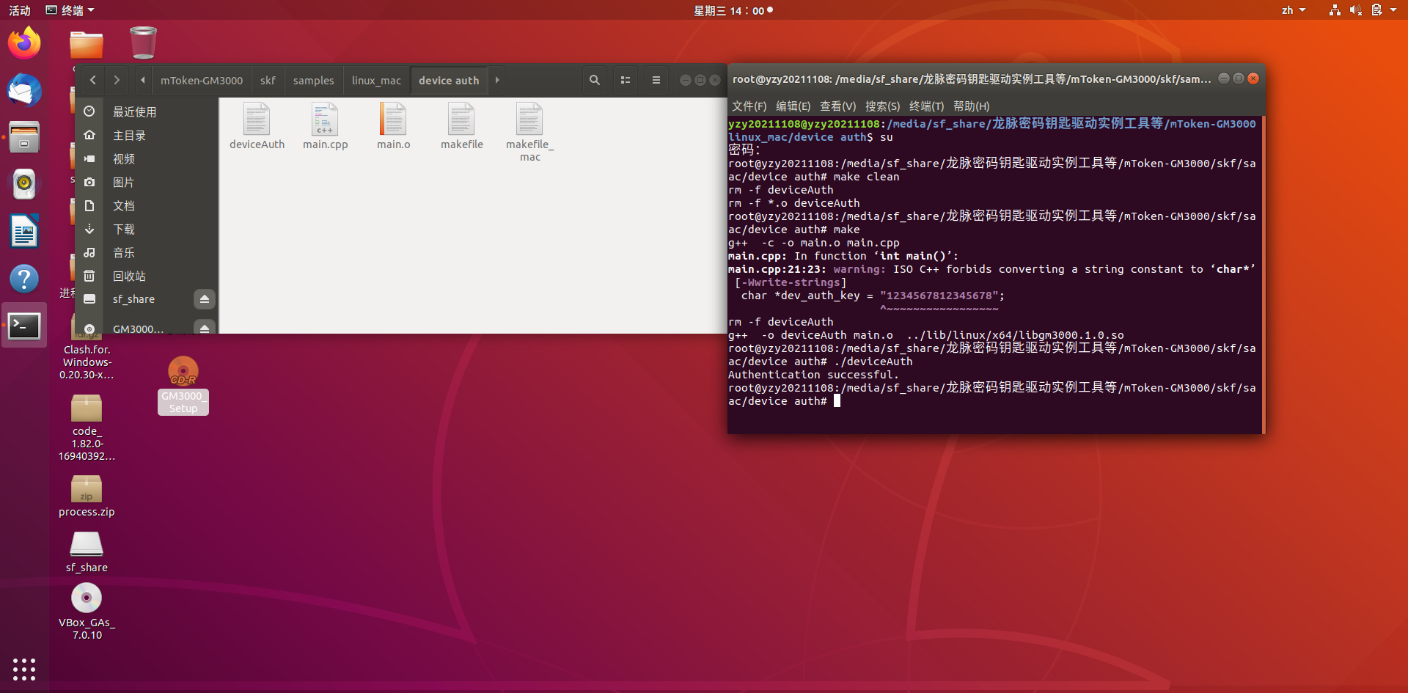Open the system status menu arrow
Image resolution: width=1408 pixels, height=693 pixels.
1393,10
